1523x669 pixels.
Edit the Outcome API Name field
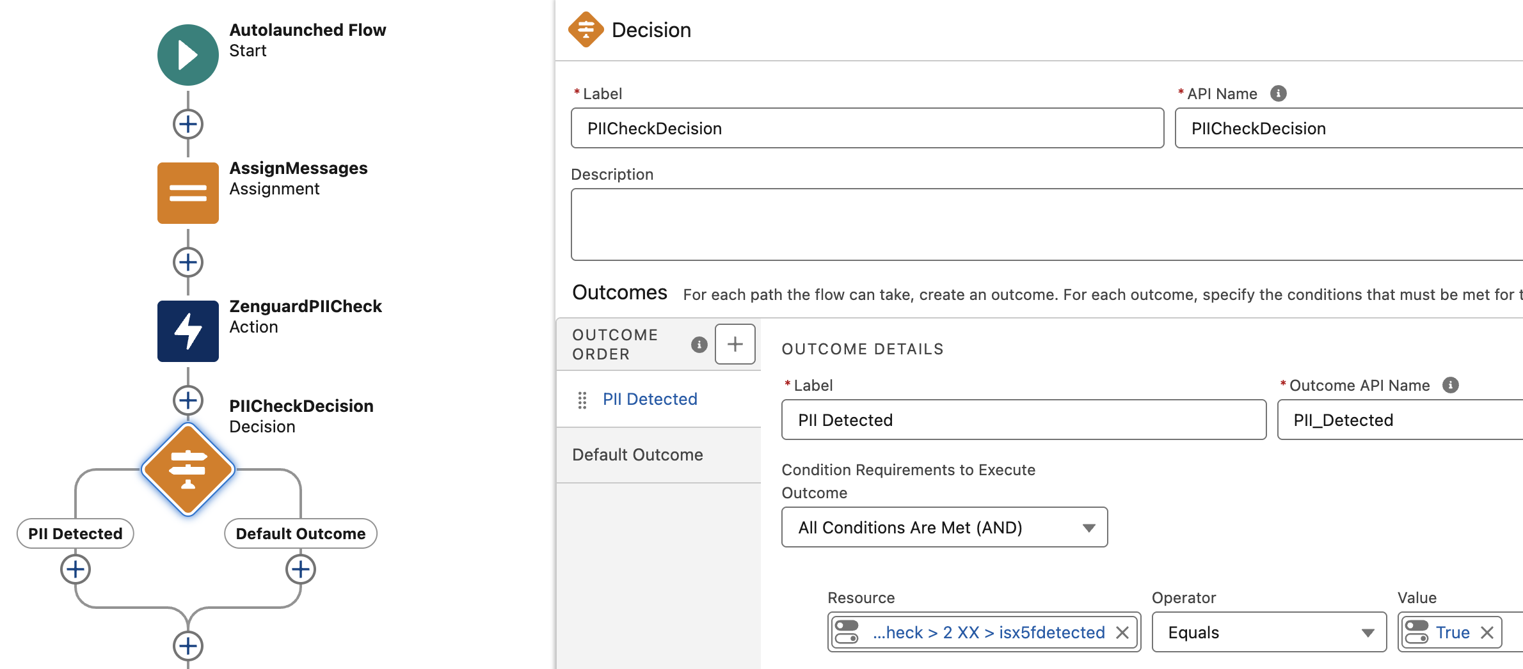(x=1400, y=420)
